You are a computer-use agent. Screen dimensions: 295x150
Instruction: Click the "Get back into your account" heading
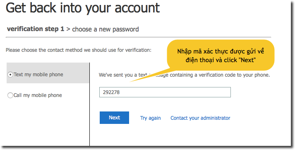(83, 8)
